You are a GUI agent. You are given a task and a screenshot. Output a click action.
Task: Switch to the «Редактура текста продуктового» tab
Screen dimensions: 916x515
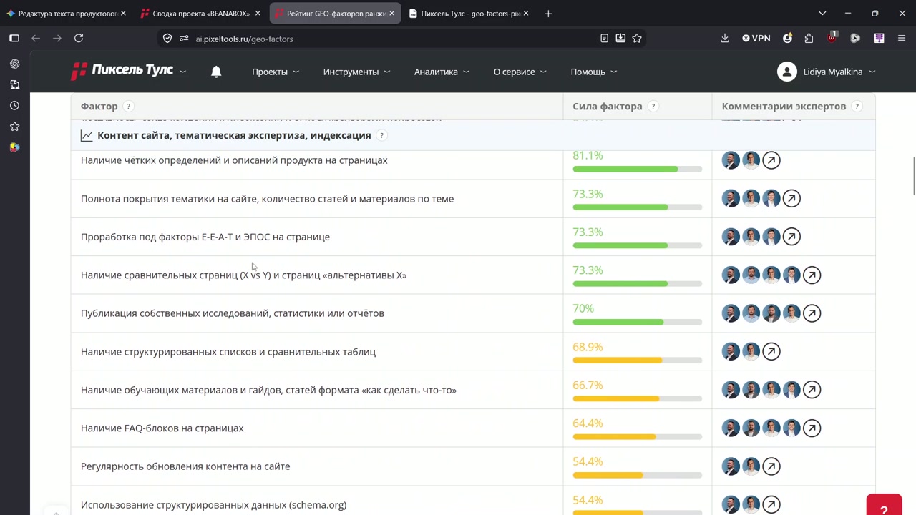click(x=67, y=14)
